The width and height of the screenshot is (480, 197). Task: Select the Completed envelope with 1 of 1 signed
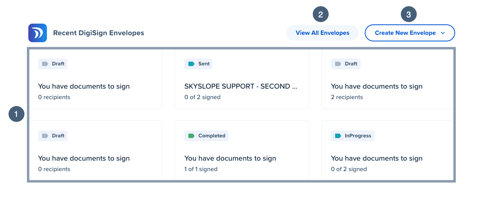(242, 150)
